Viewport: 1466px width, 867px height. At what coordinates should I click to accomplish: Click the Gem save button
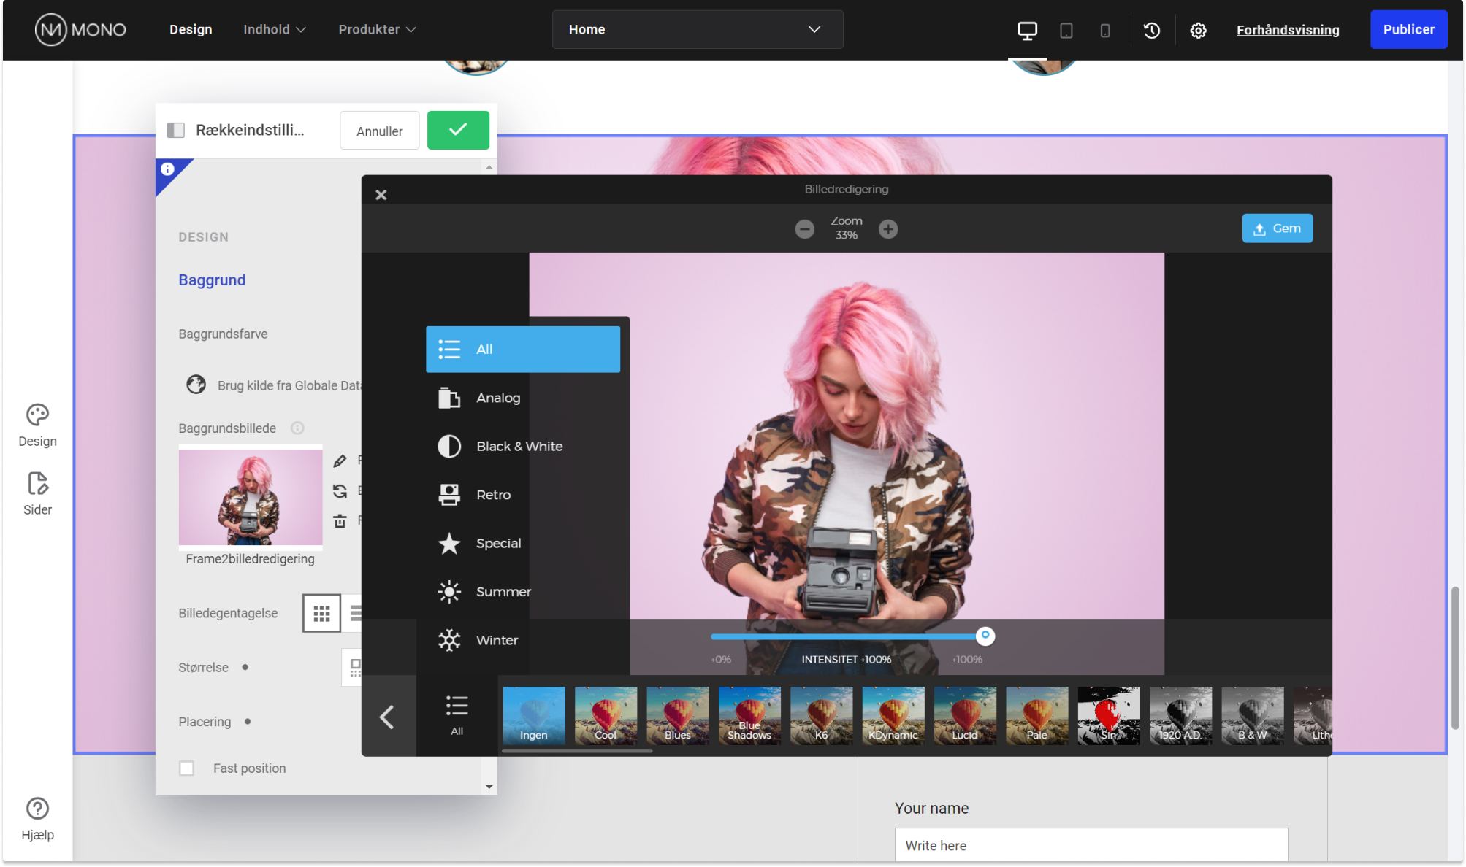(x=1277, y=228)
